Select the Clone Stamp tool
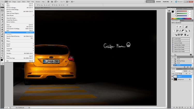The height and width of the screenshot is (109, 194). (2, 29)
